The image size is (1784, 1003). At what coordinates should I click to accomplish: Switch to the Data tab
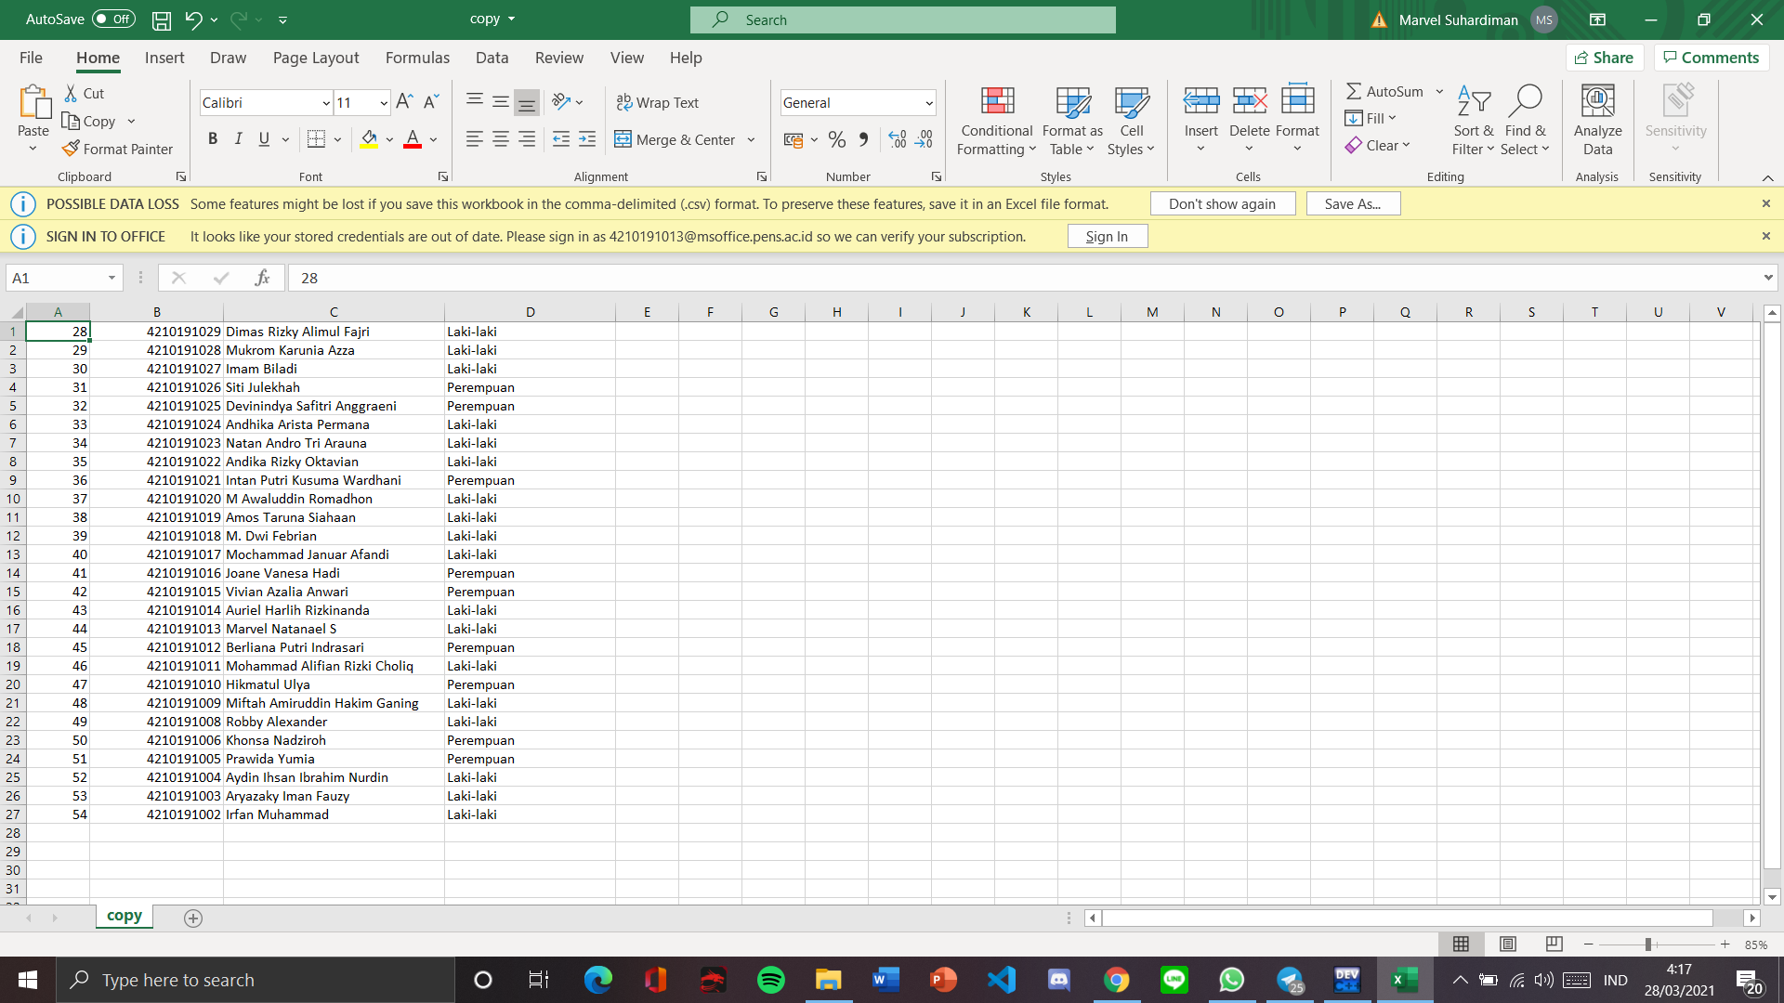pos(492,58)
